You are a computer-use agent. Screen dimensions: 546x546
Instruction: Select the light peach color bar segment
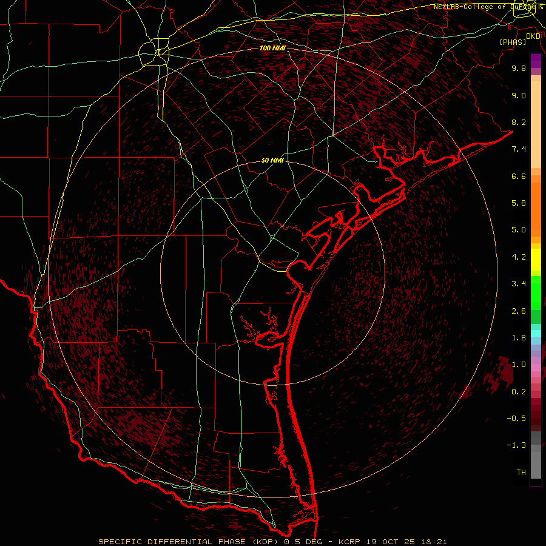click(x=536, y=124)
